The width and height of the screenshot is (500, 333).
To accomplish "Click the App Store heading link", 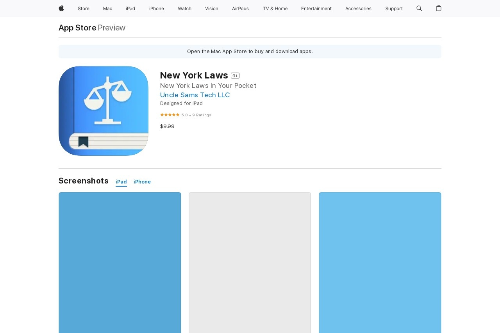I will (77, 28).
